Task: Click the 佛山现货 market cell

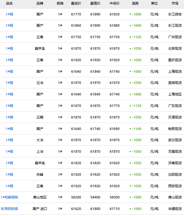Action: pos(175,197)
